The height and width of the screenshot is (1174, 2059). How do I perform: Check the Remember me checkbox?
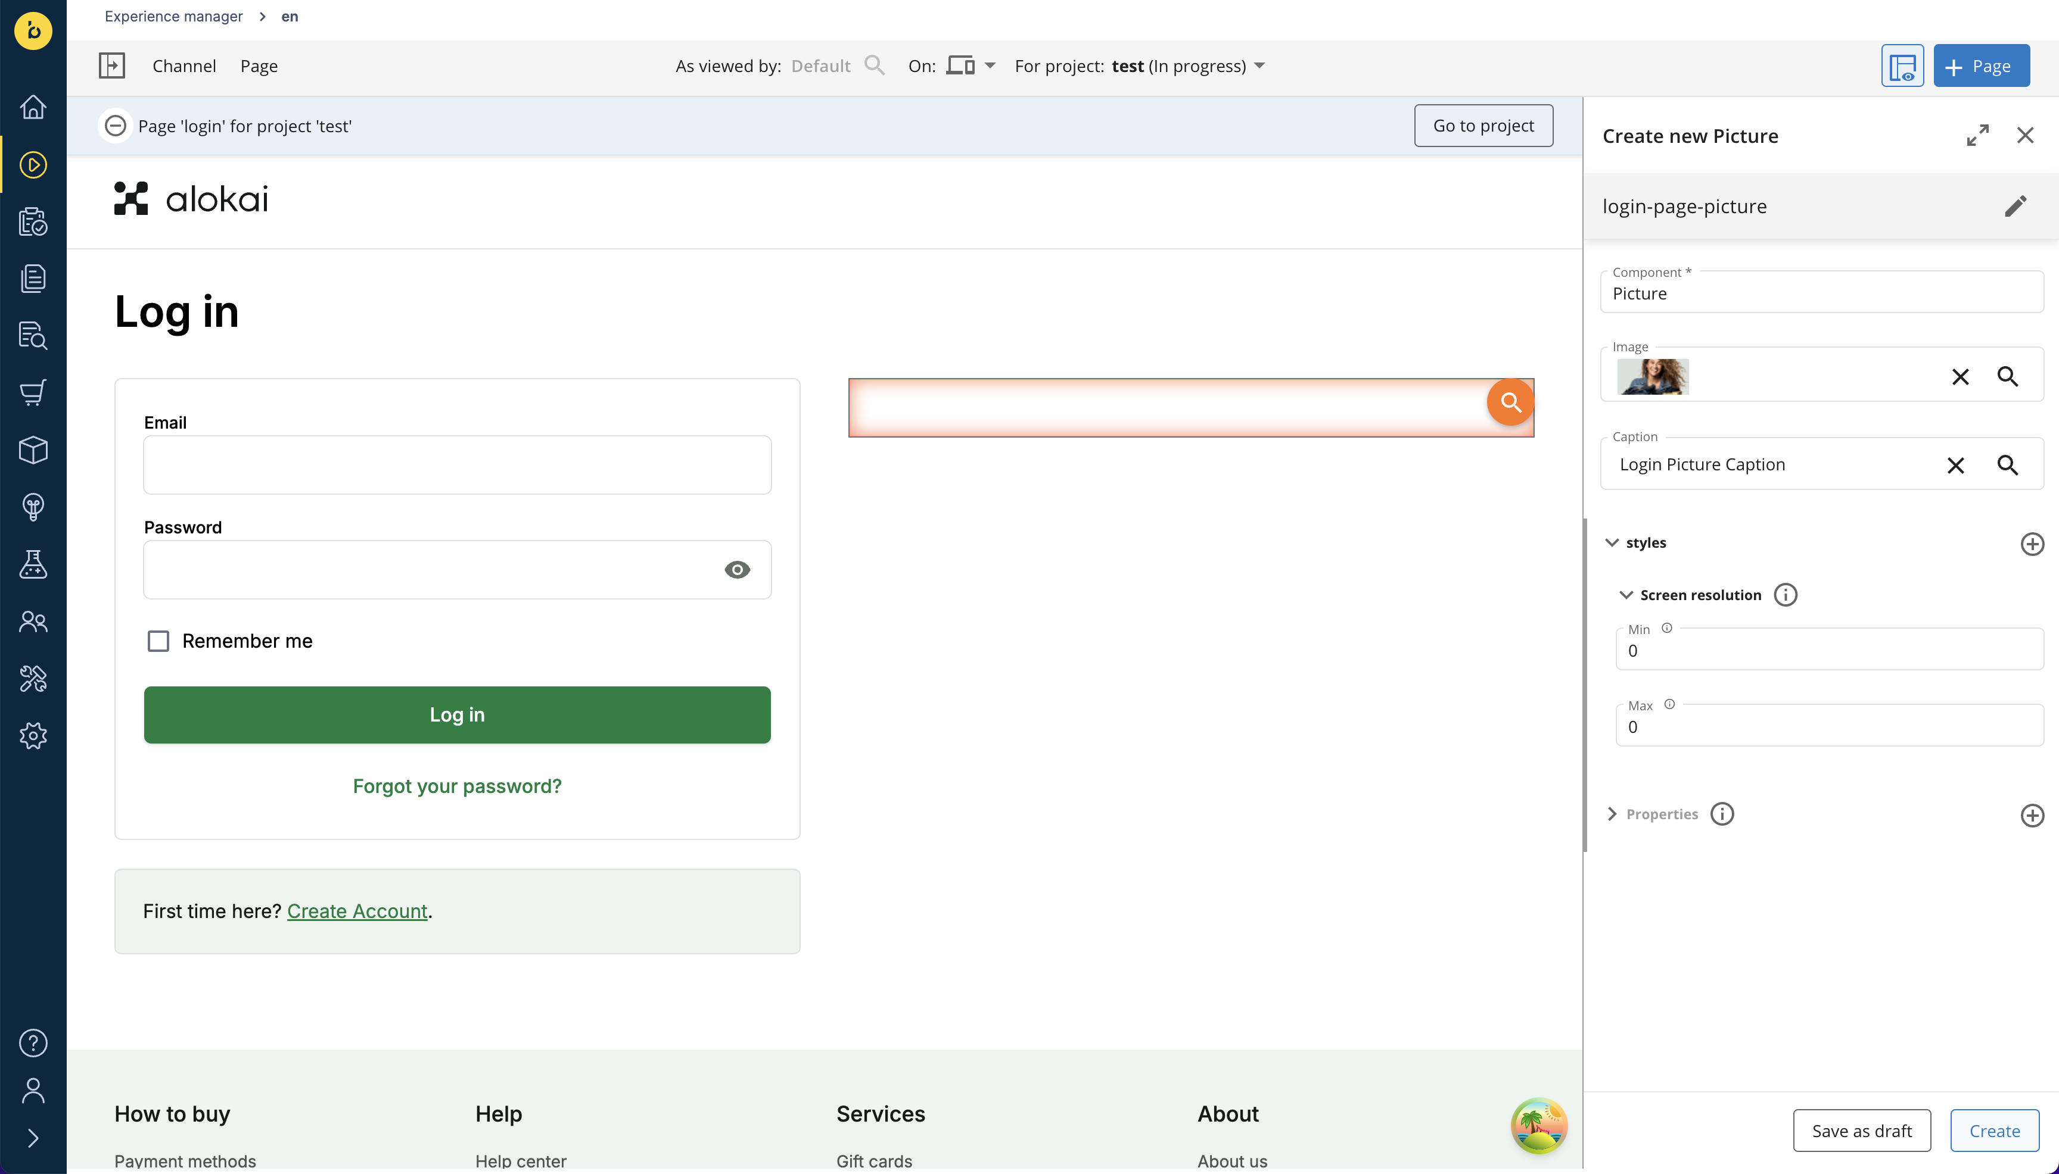click(x=158, y=641)
